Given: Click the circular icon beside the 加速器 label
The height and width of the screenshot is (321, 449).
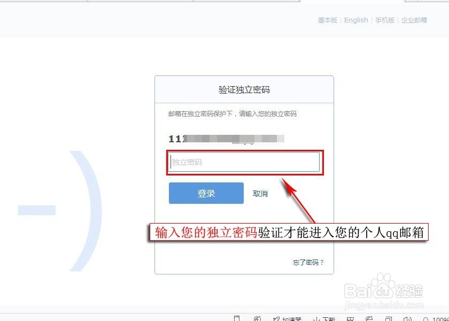Looking at the screenshot, I should click(x=258, y=319).
